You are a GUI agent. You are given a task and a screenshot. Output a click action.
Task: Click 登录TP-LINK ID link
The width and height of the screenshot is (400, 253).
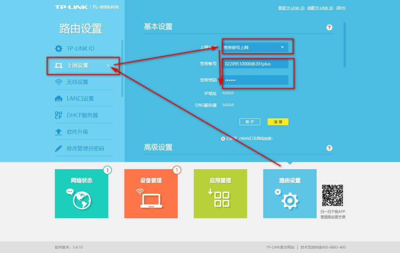point(291,8)
